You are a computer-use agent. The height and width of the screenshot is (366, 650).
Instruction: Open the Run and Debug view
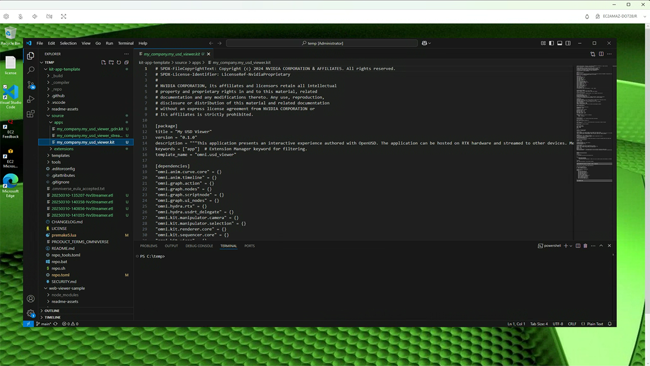pyautogui.click(x=31, y=99)
